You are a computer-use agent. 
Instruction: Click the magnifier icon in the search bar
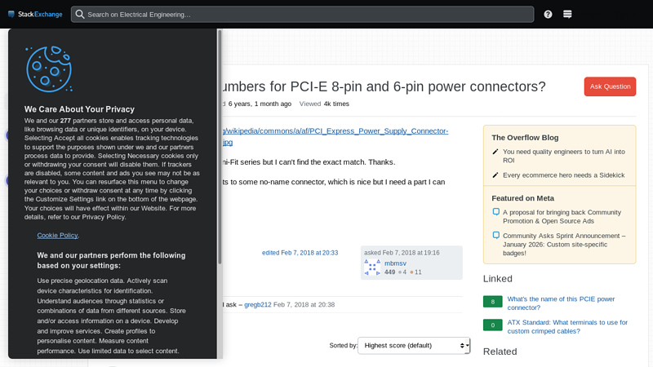[x=80, y=14]
